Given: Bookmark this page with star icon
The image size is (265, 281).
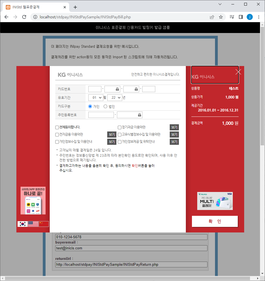Looking at the screenshot, I should coord(221,17).
